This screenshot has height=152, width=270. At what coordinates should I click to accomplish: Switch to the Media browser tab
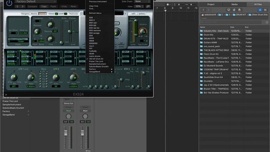click(235, 5)
